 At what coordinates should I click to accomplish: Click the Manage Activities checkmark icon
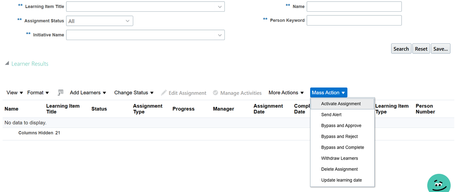(215, 93)
